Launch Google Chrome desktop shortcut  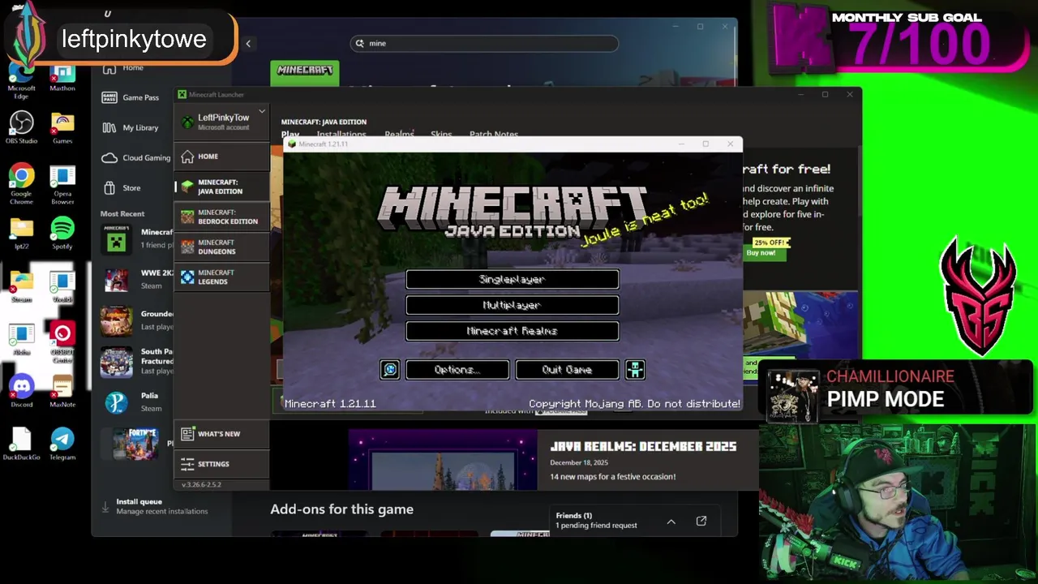coord(22,184)
